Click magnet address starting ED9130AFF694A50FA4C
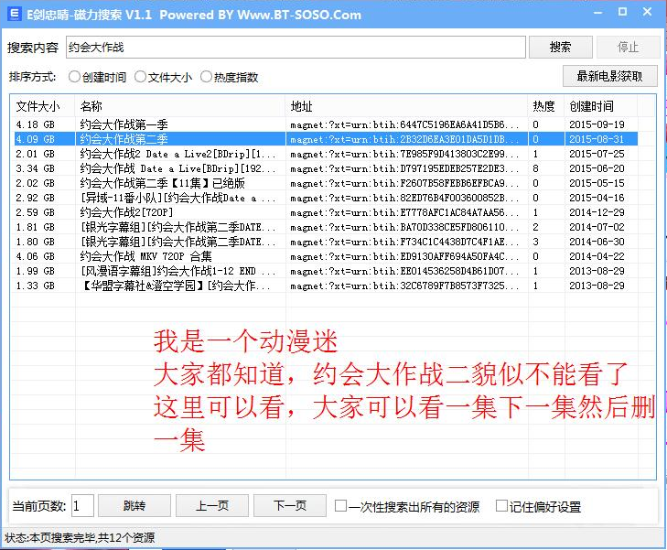The width and height of the screenshot is (667, 550). (404, 256)
